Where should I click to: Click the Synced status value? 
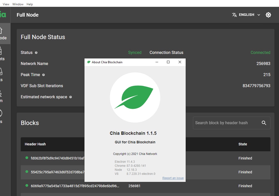click(x=135, y=52)
